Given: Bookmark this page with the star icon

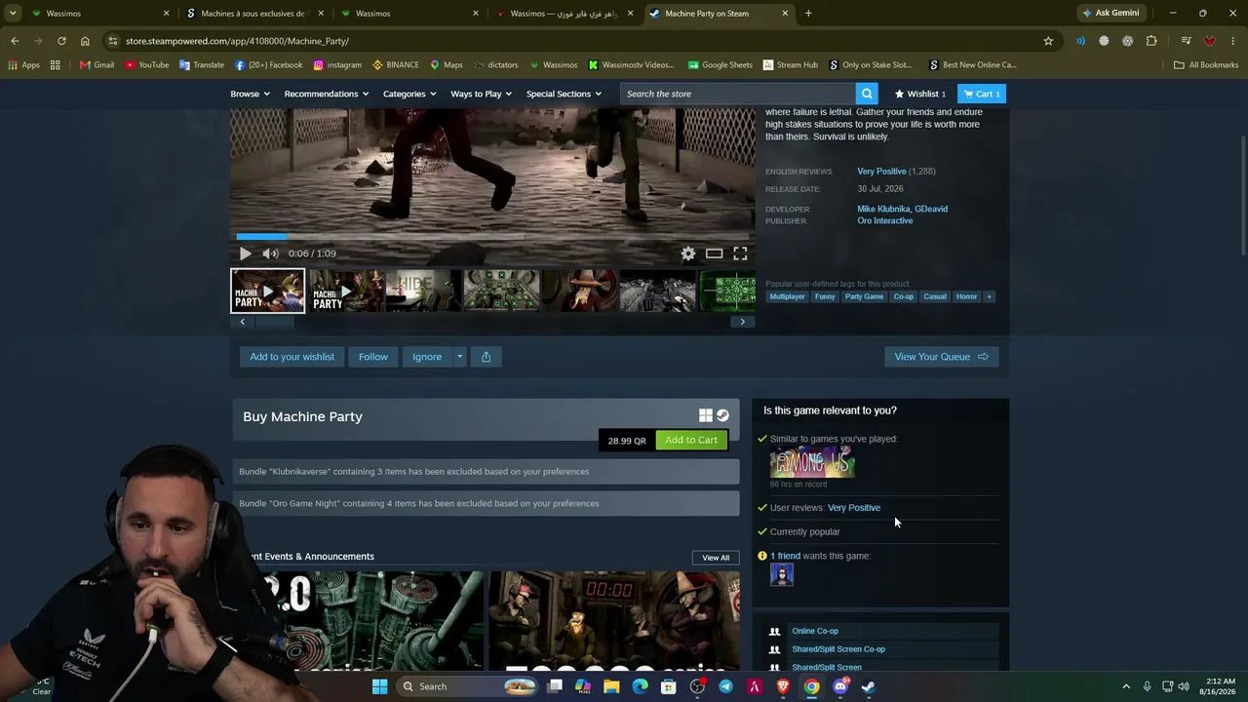Looking at the screenshot, I should [1048, 41].
